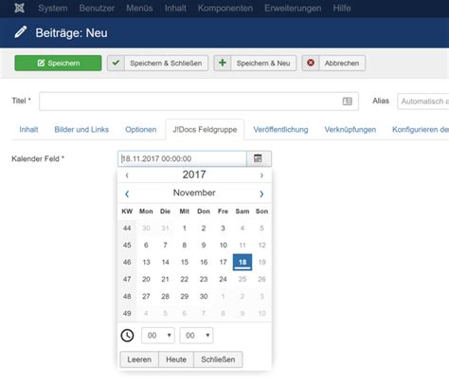
Task: Select November 7 in calendar
Action: tap(165, 245)
